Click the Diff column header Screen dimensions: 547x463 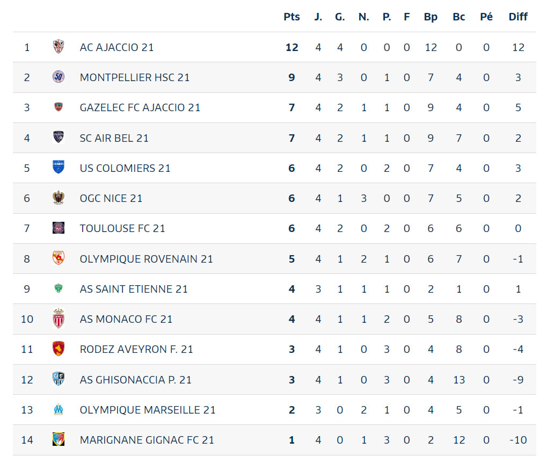click(x=518, y=17)
